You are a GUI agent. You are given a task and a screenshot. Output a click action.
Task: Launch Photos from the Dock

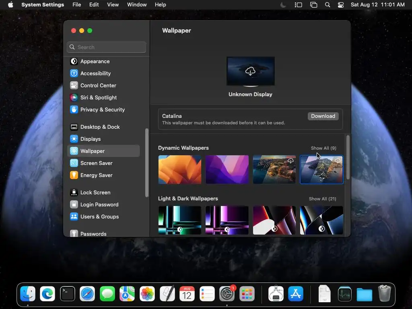tap(147, 294)
